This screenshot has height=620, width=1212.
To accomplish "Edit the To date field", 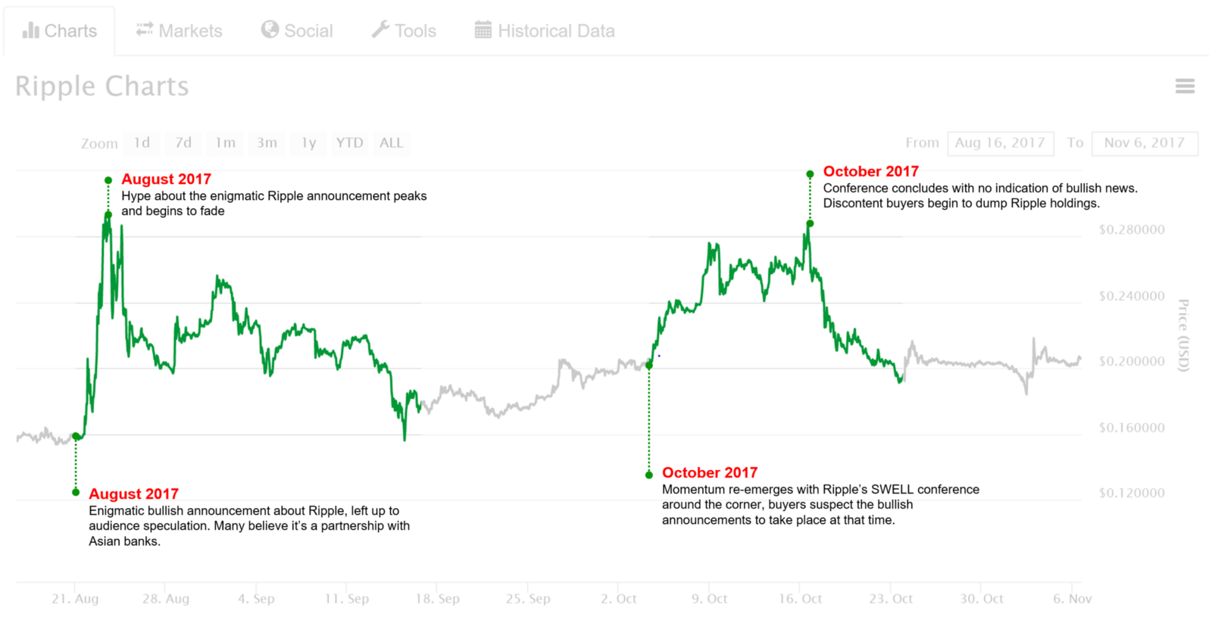I will tap(1144, 143).
